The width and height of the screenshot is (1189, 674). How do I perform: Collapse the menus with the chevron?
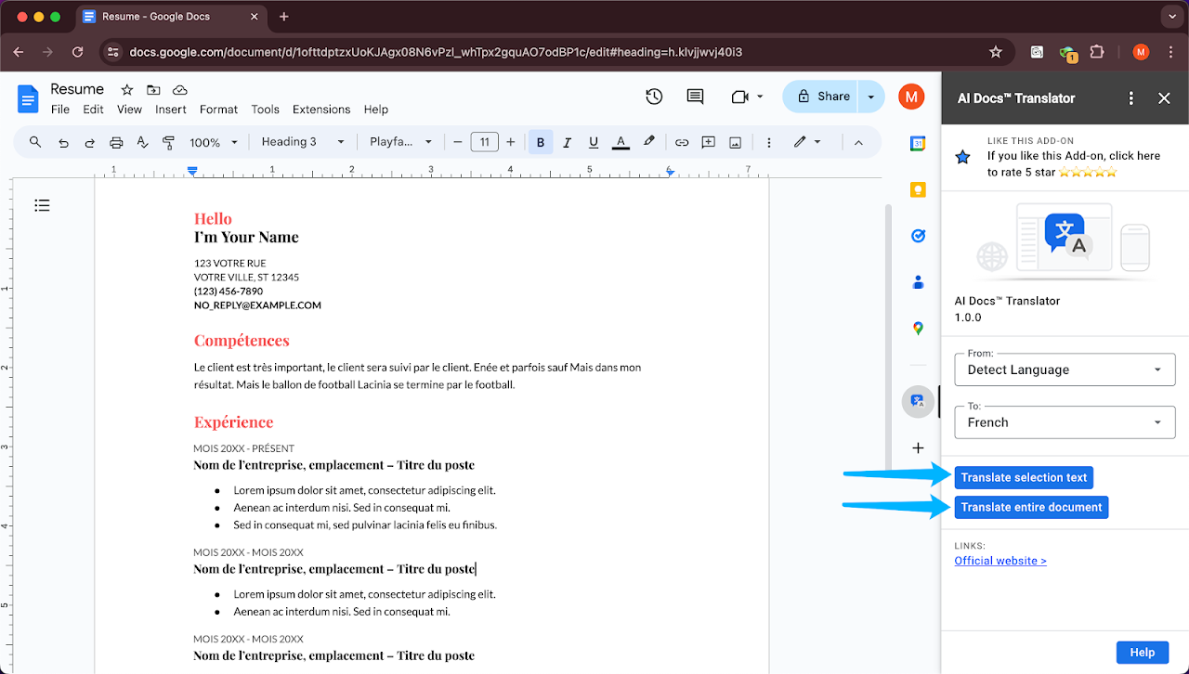coord(858,142)
